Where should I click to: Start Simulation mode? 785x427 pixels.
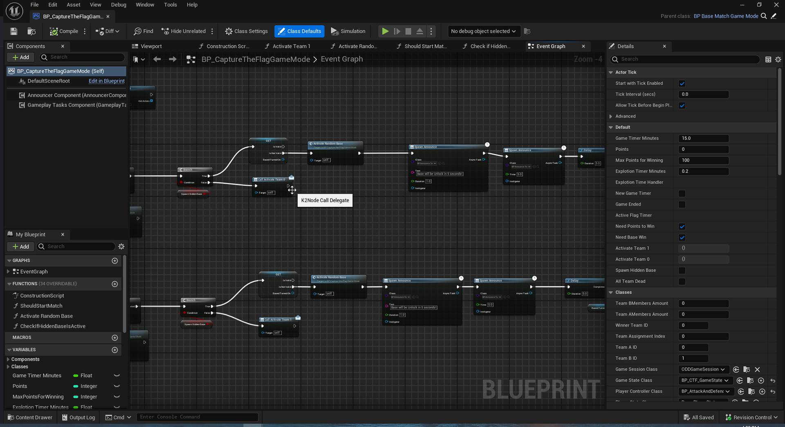click(348, 31)
